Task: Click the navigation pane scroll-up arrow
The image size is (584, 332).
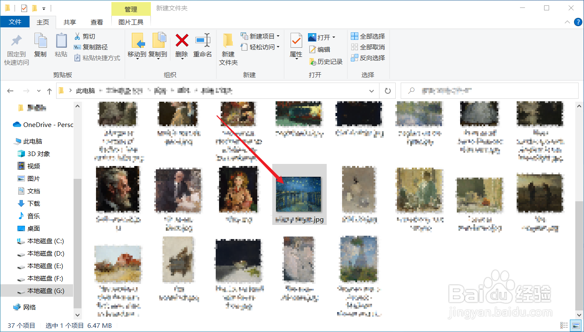Action: click(x=78, y=106)
